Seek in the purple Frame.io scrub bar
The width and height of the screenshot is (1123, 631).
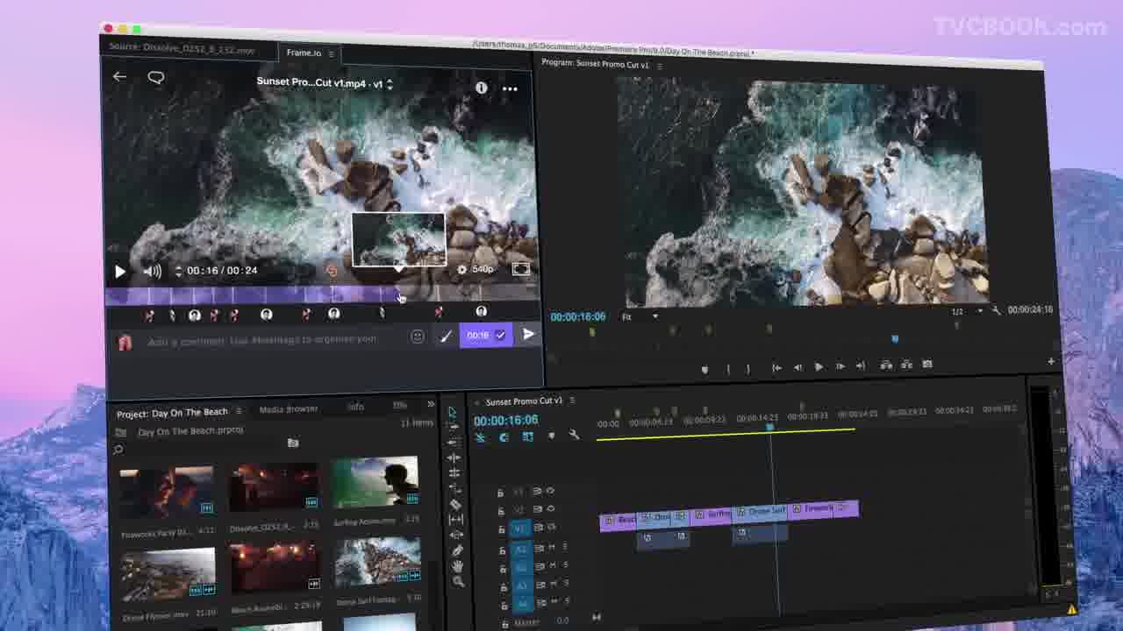pos(322,296)
